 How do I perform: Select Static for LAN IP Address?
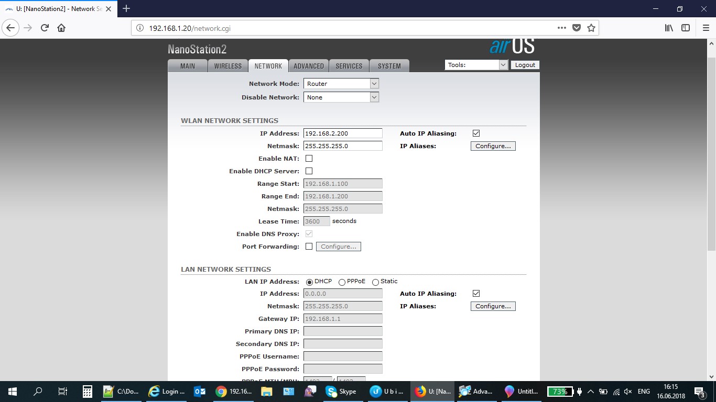coord(375,282)
